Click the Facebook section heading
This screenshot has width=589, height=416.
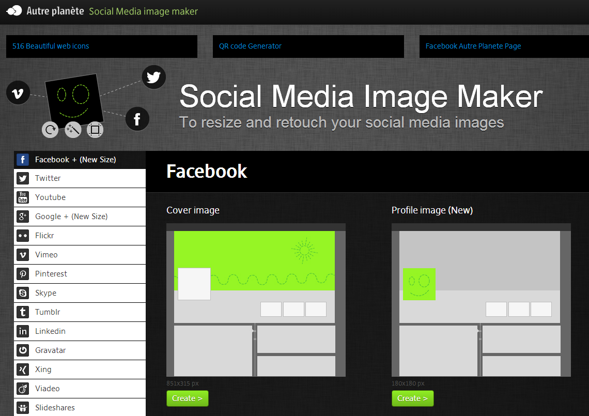[x=207, y=172]
